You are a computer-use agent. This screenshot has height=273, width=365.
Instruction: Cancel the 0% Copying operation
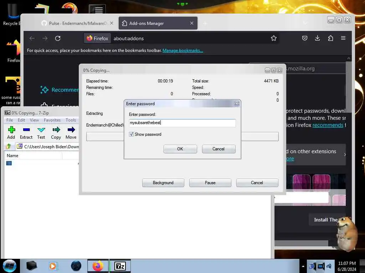pyautogui.click(x=257, y=183)
